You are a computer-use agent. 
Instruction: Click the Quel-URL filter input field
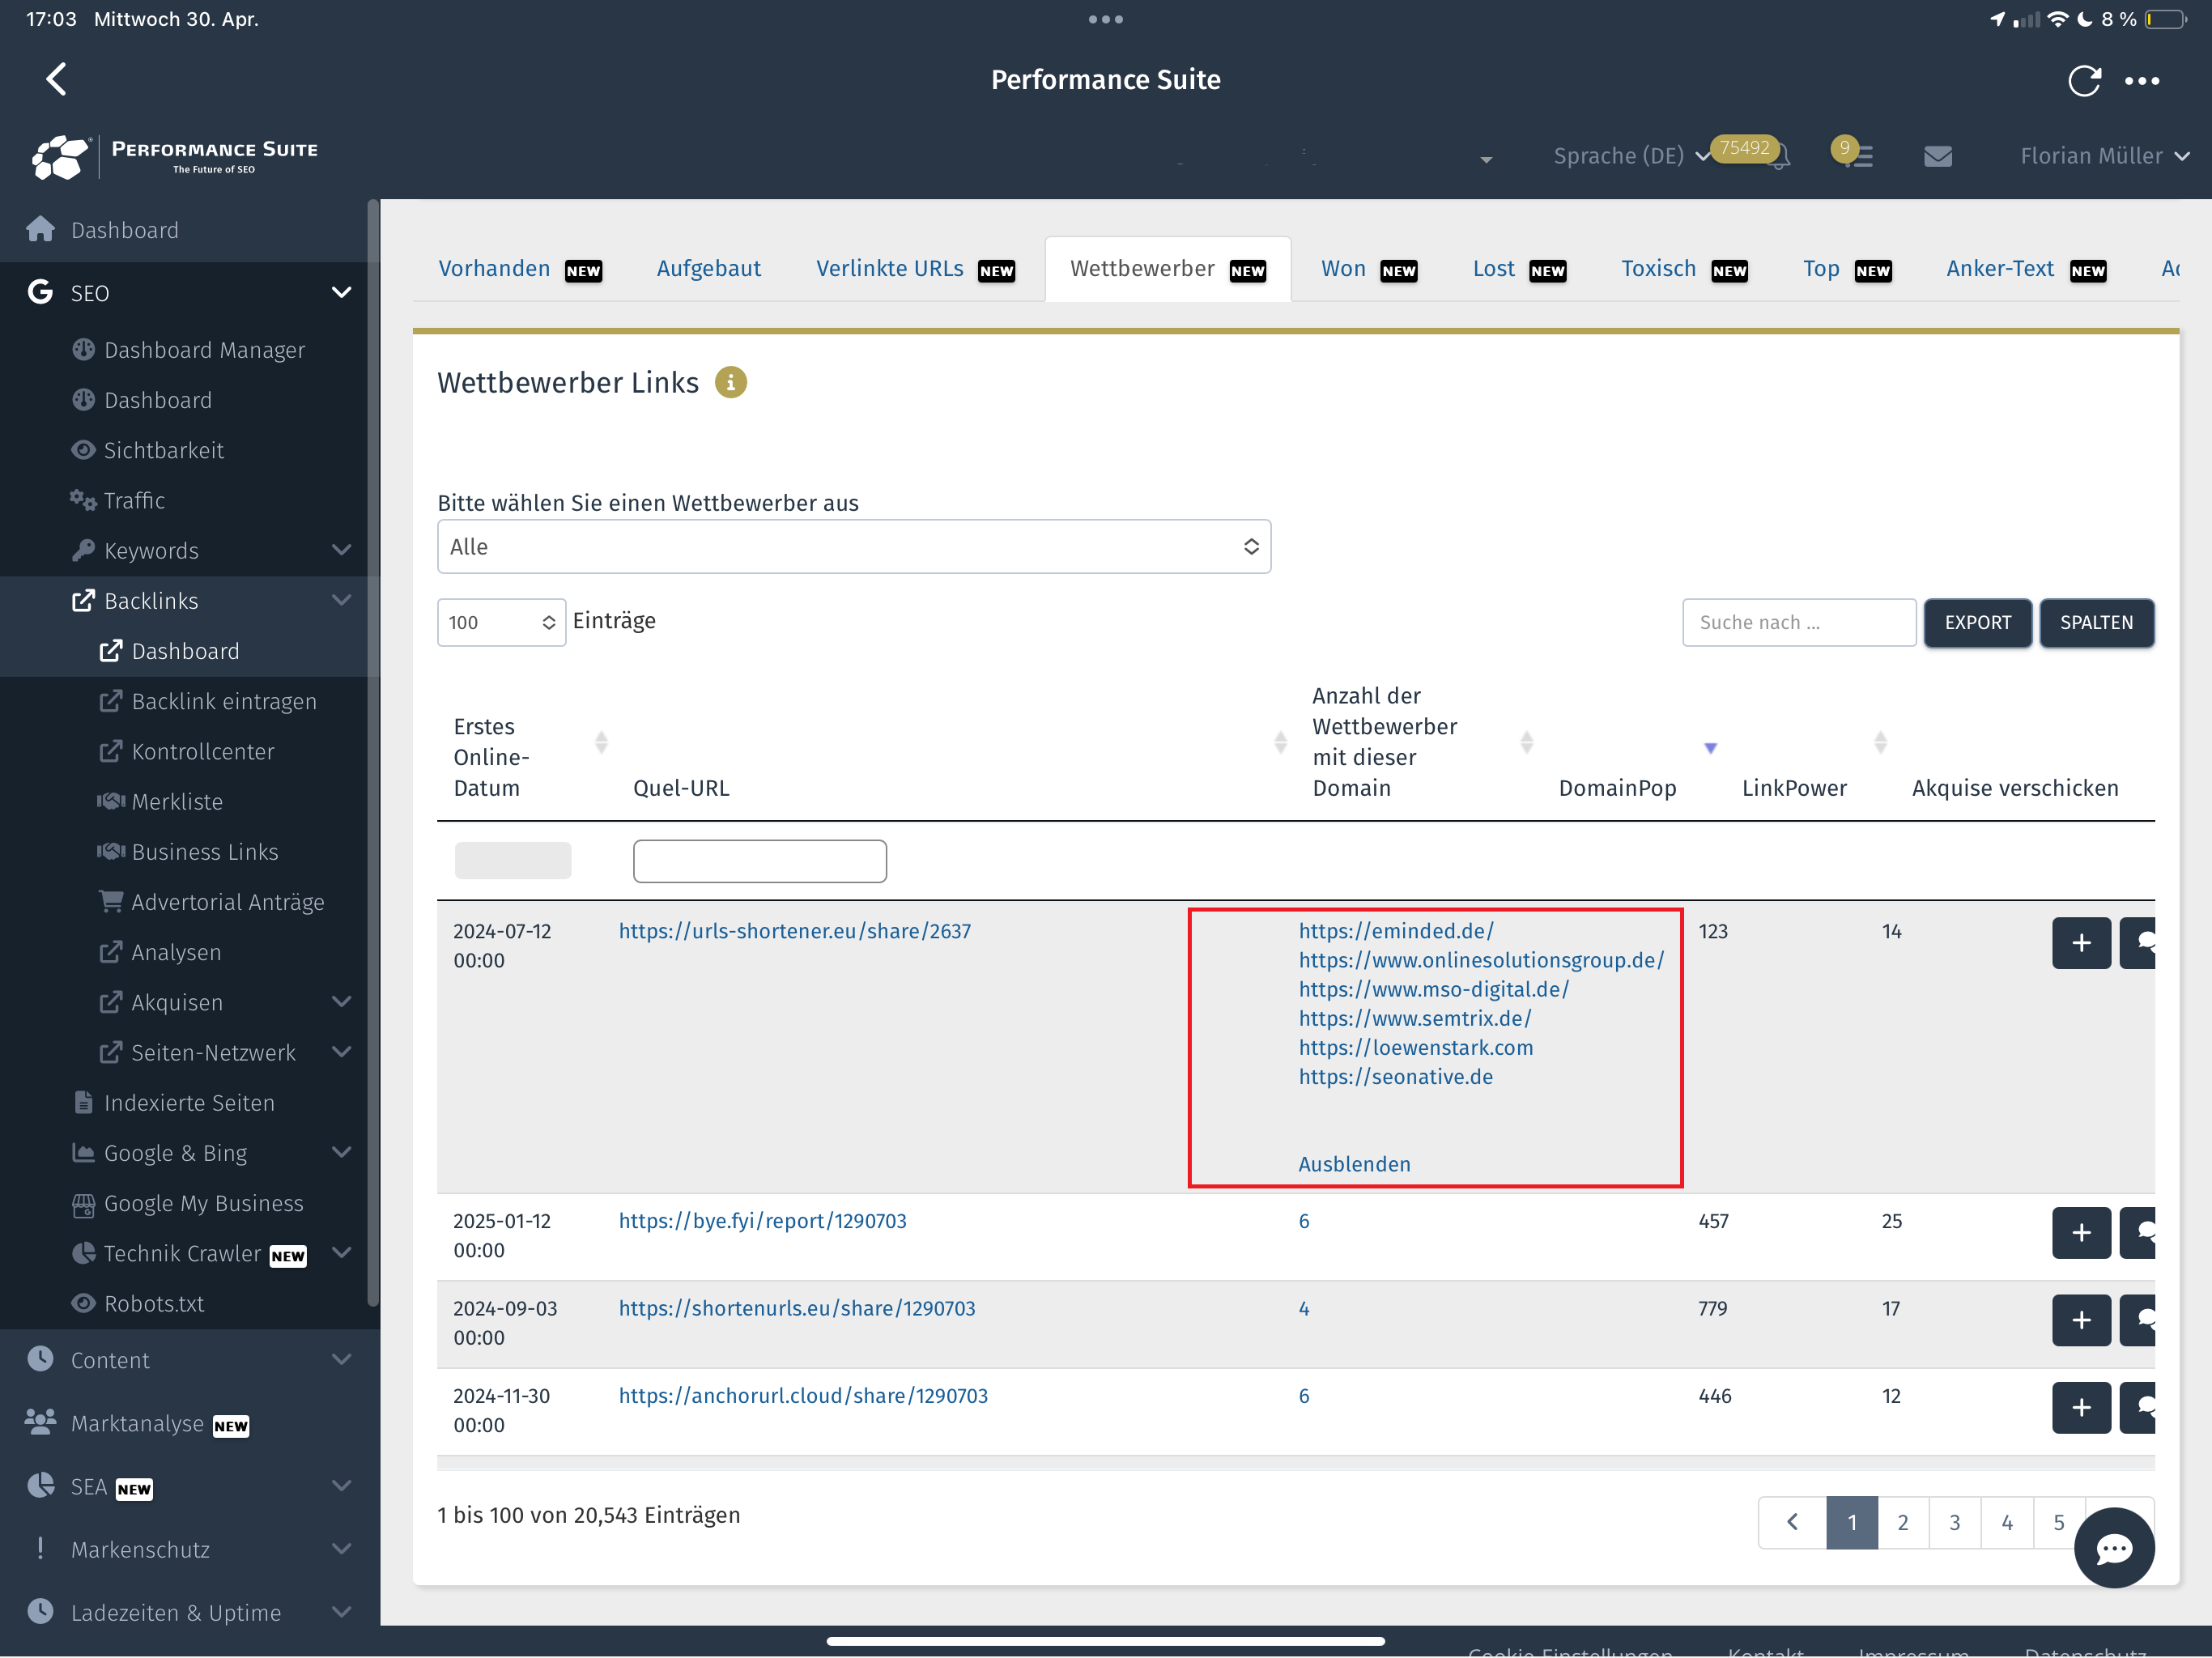[x=759, y=861]
